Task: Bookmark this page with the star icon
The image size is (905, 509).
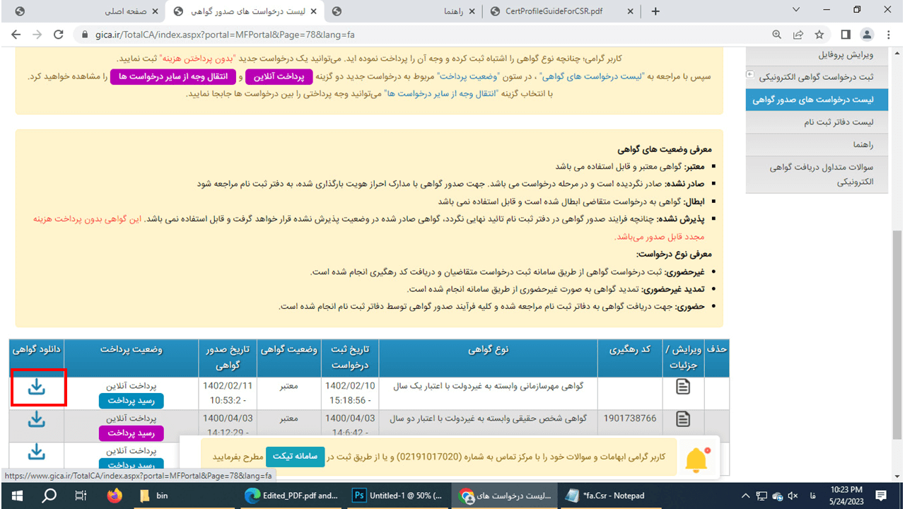Action: pyautogui.click(x=819, y=35)
